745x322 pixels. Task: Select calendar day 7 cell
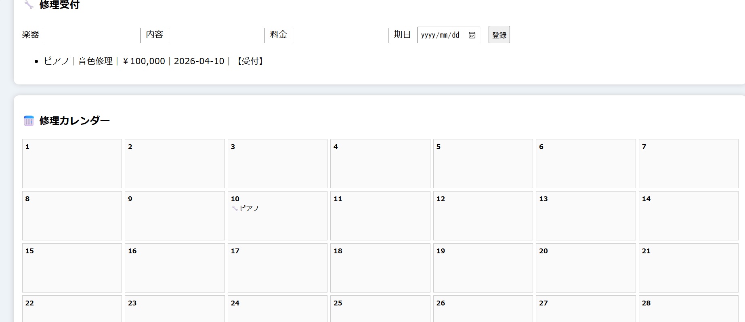688,164
